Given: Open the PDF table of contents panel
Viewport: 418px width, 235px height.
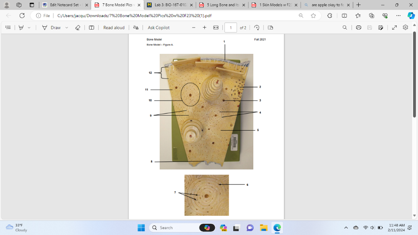Looking at the screenshot, I should click(8, 28).
